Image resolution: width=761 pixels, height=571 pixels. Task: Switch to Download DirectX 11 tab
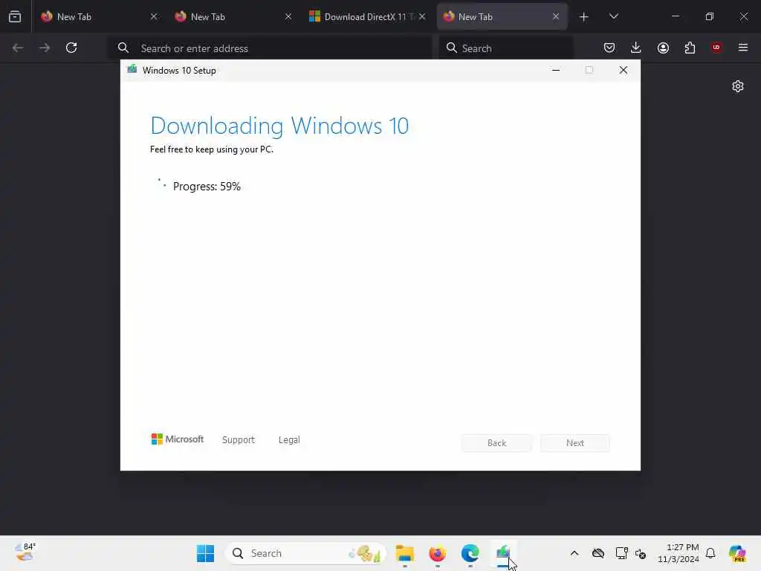(x=366, y=16)
